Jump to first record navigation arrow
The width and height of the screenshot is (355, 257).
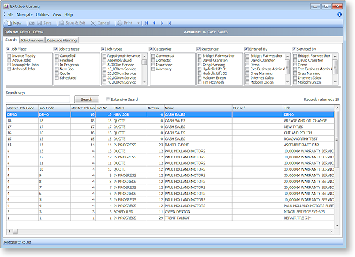pos(147,22)
